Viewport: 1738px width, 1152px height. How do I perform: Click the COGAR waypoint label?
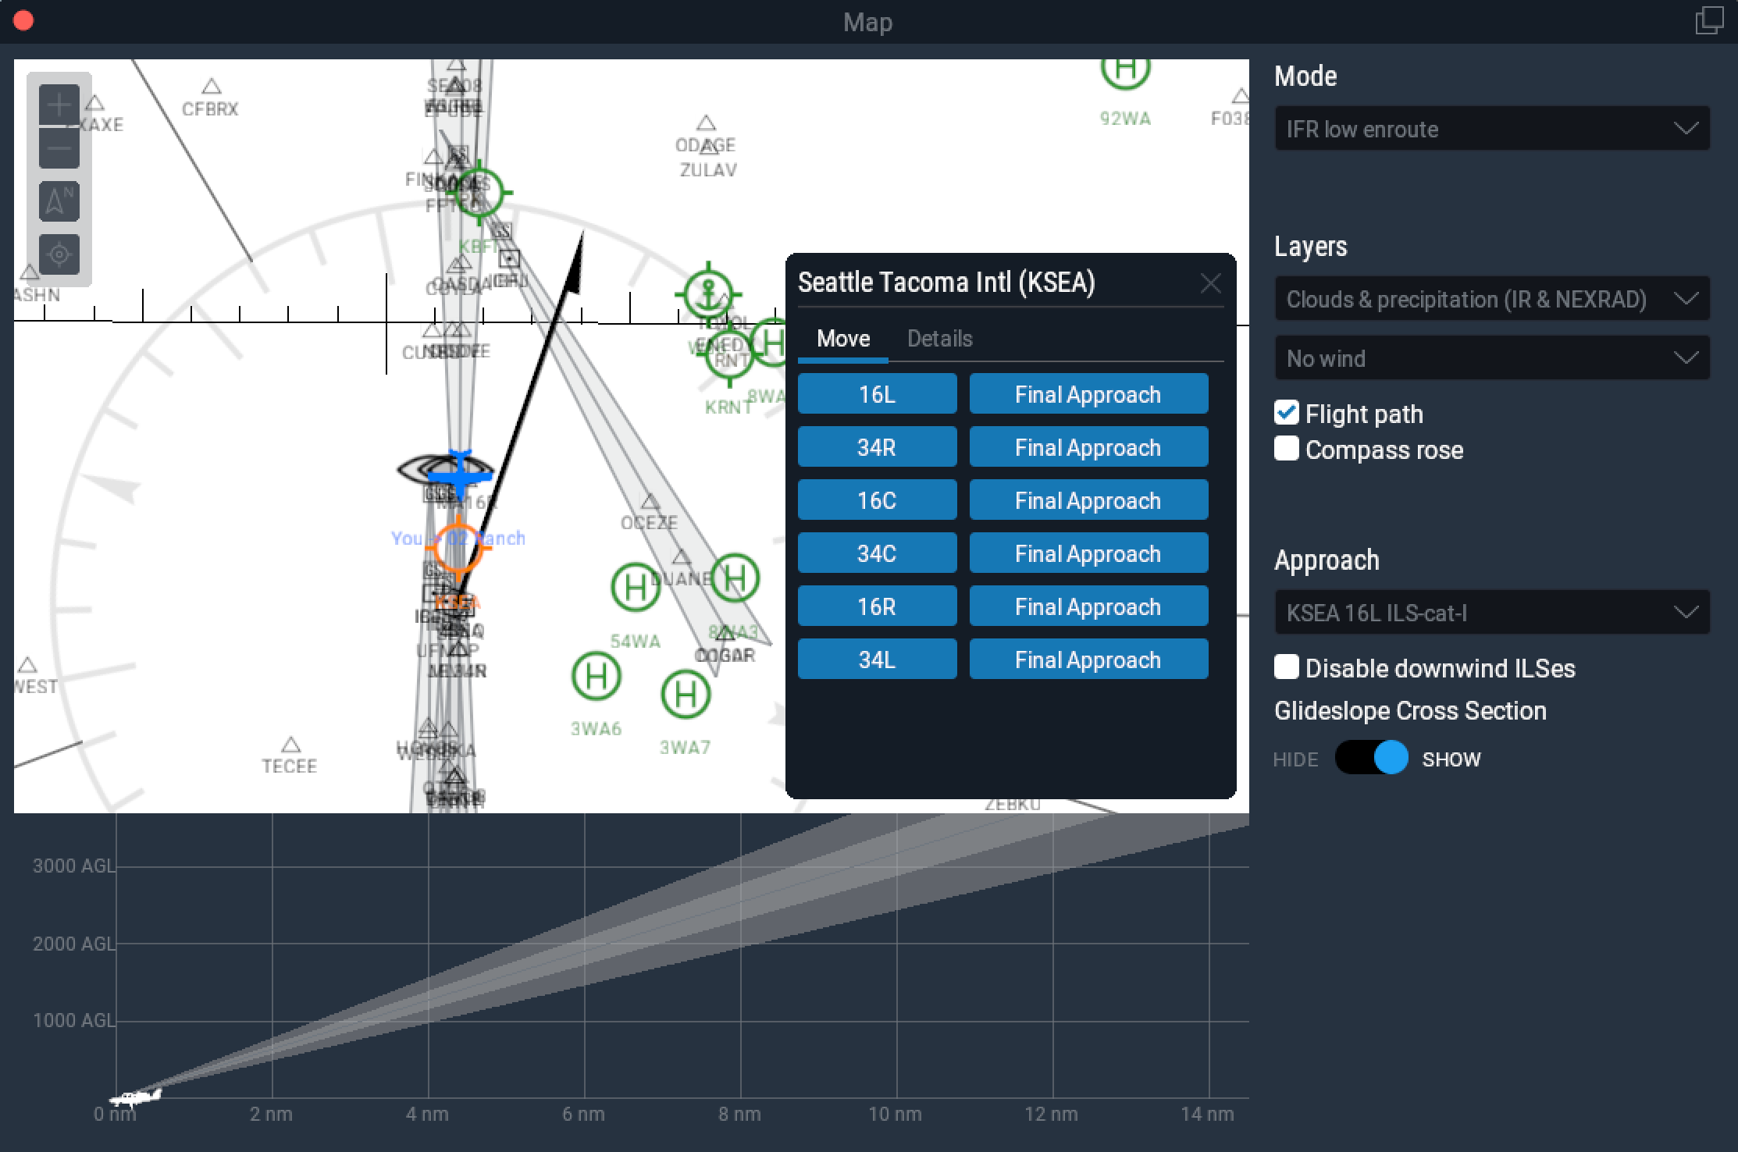coord(725,656)
